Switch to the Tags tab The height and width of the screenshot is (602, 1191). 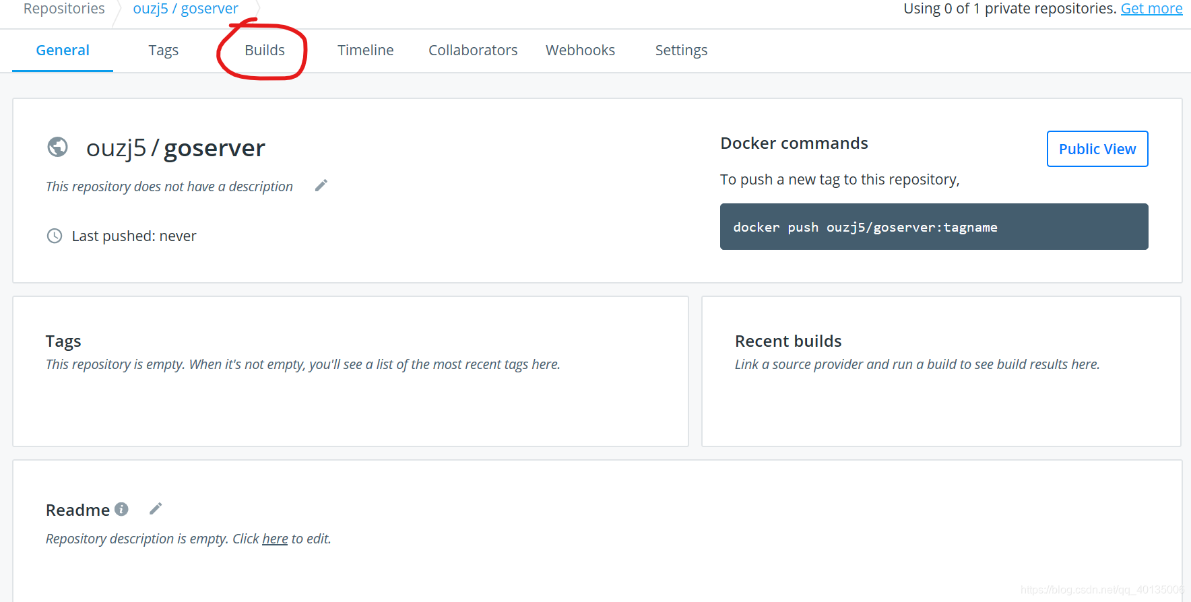pos(164,51)
